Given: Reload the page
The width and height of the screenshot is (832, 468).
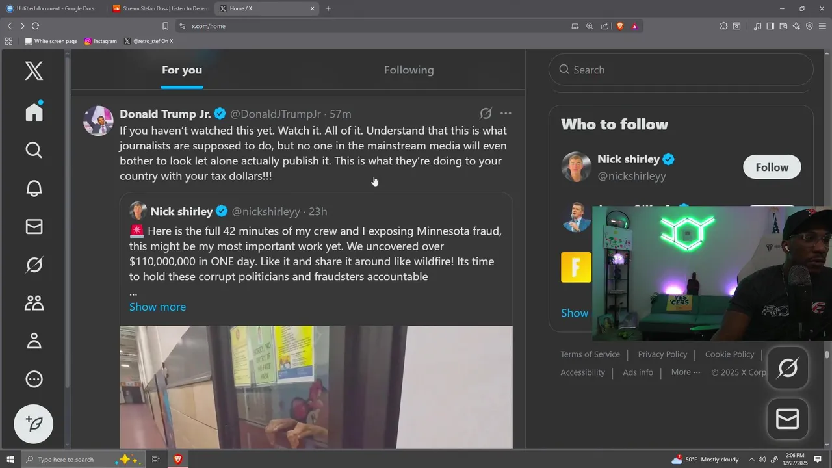Looking at the screenshot, I should click(35, 26).
